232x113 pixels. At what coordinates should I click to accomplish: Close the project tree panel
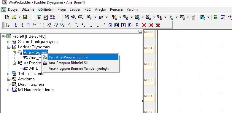141,31
